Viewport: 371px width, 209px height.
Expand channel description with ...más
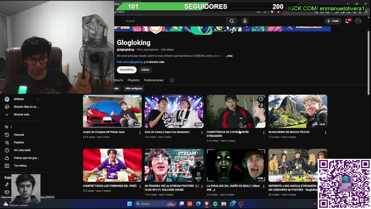tap(229, 56)
